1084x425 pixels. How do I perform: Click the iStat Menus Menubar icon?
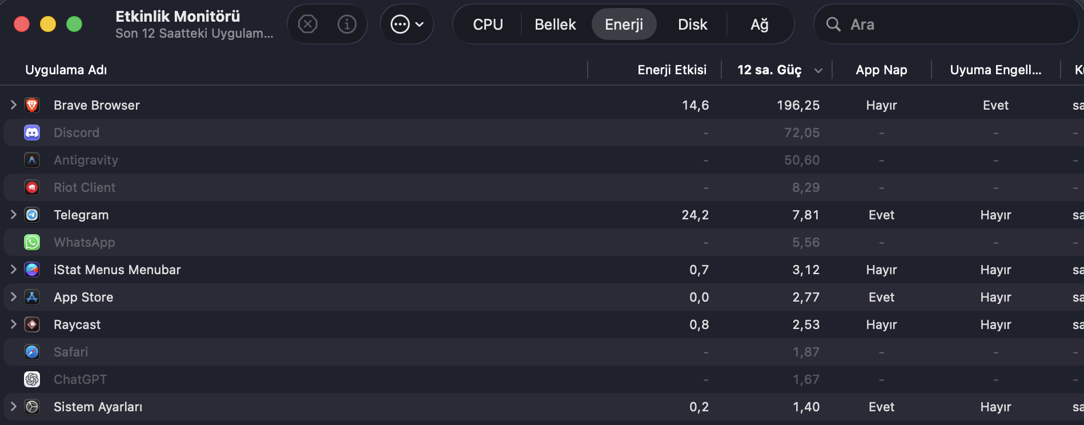pyautogui.click(x=32, y=270)
